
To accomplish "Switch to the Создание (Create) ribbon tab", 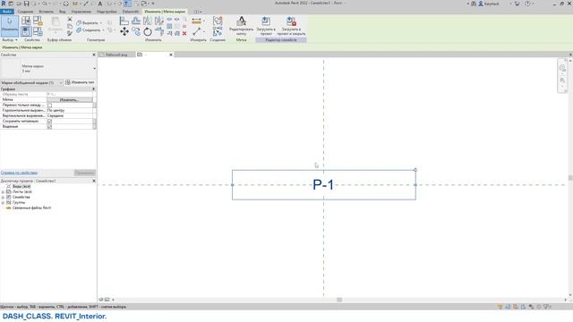I will (25, 12).
